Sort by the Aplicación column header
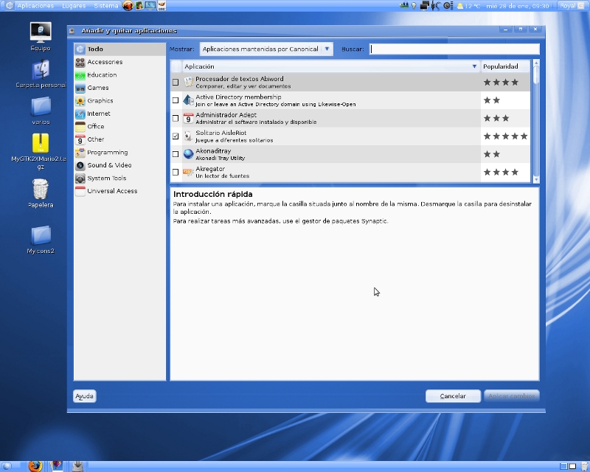 [330, 66]
